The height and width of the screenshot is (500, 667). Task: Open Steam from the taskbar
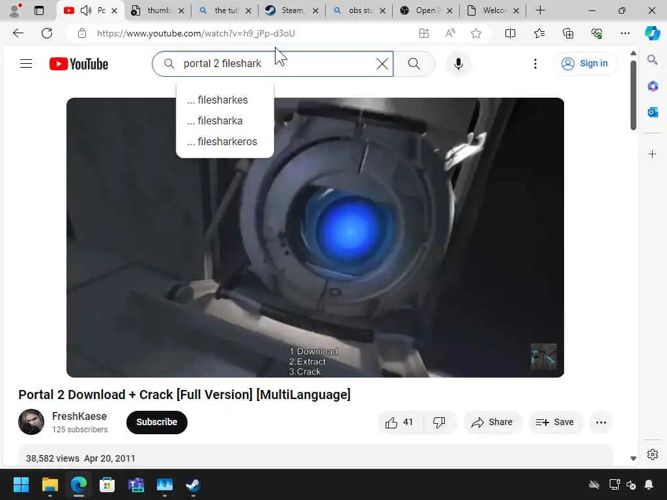click(193, 484)
